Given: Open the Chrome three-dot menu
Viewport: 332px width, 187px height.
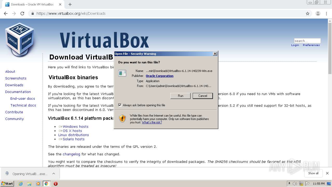Looking at the screenshot, I should click(x=327, y=14).
